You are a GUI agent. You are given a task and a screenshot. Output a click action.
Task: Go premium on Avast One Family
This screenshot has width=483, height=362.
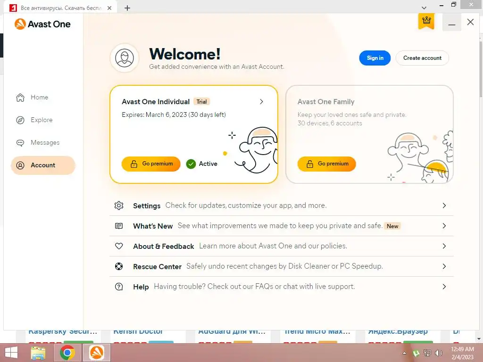327,164
